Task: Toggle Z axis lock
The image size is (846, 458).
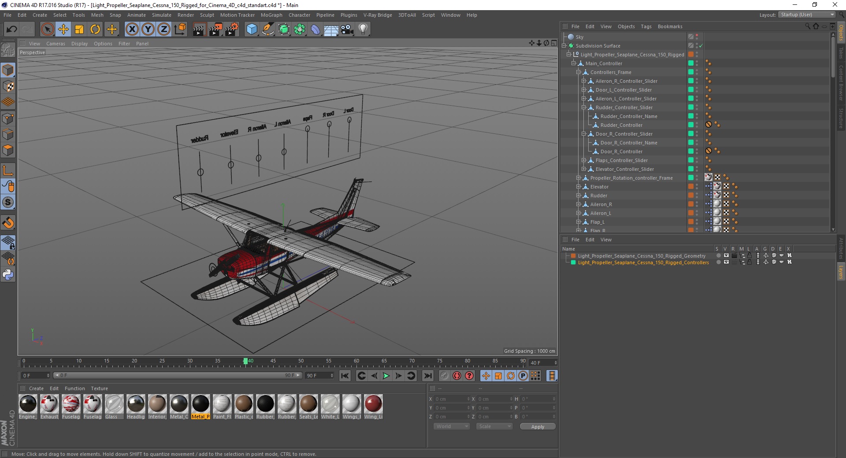Action: [x=164, y=30]
